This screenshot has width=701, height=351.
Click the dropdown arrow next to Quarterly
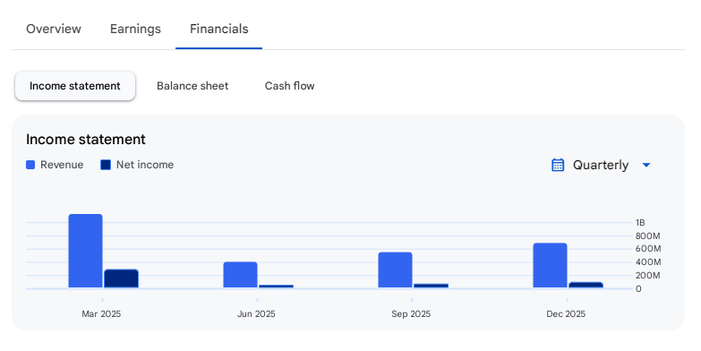646,165
